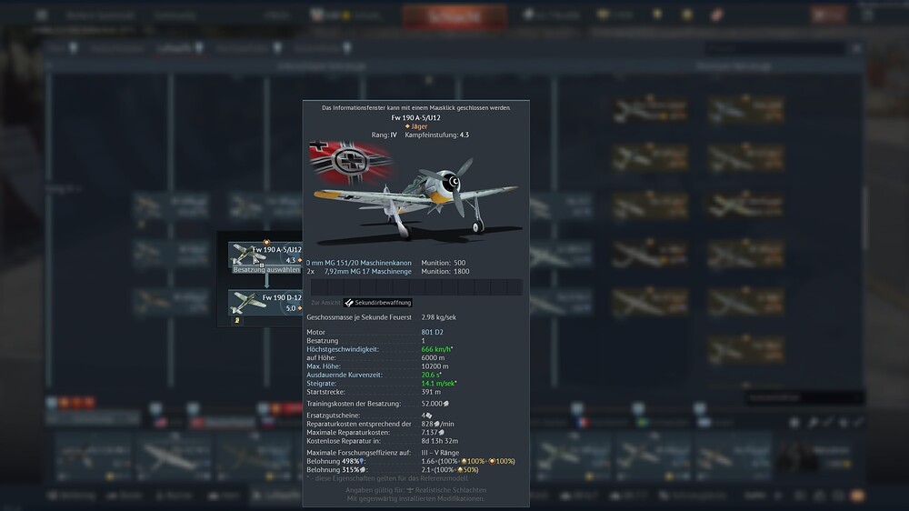The height and width of the screenshot is (511, 909).
Task: Click the Höchstgeschwindigkeit label
Action: 343,349
